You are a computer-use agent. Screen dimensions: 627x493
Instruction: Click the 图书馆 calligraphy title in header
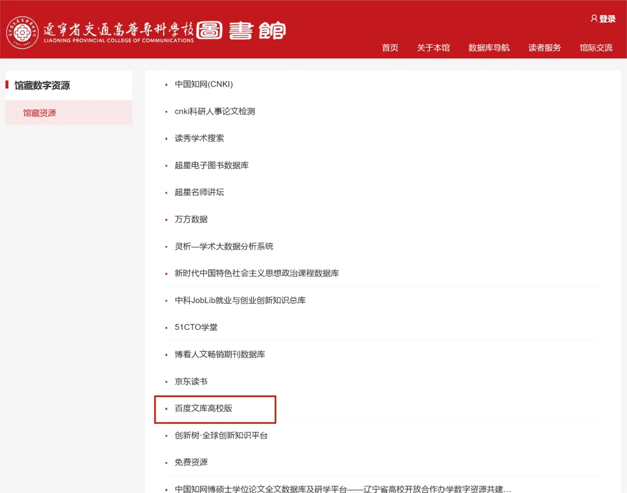tap(242, 30)
